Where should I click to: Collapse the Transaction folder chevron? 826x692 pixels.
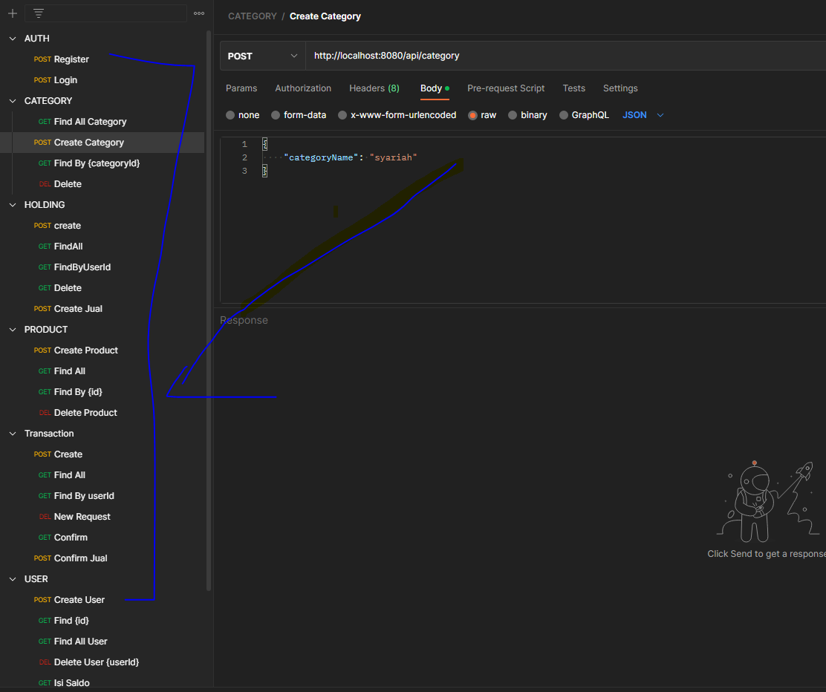(x=13, y=434)
